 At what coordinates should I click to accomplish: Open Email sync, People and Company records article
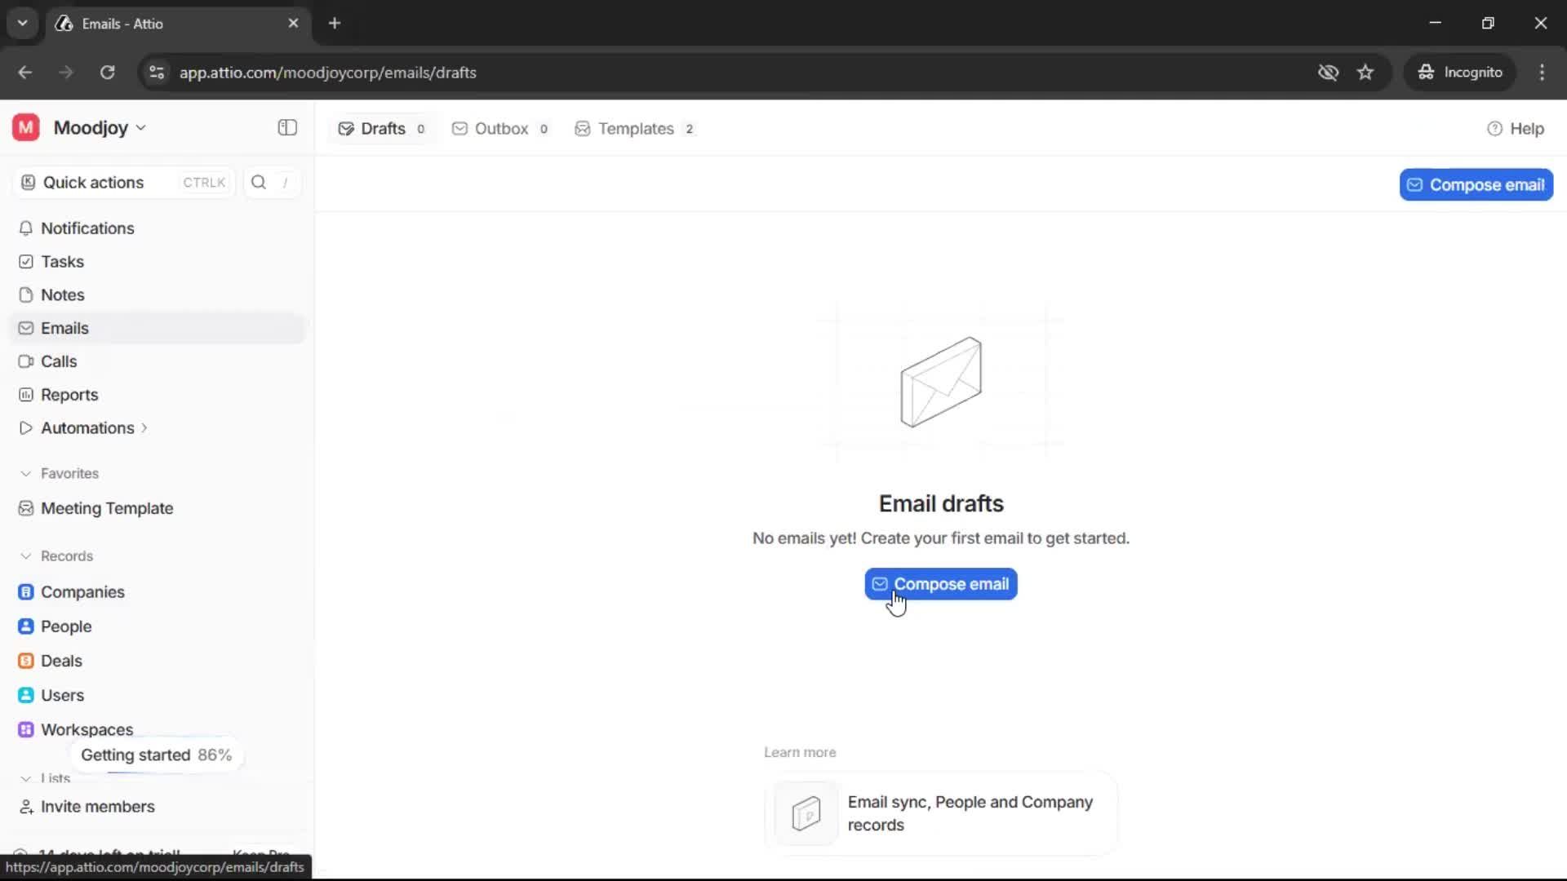pyautogui.click(x=941, y=813)
